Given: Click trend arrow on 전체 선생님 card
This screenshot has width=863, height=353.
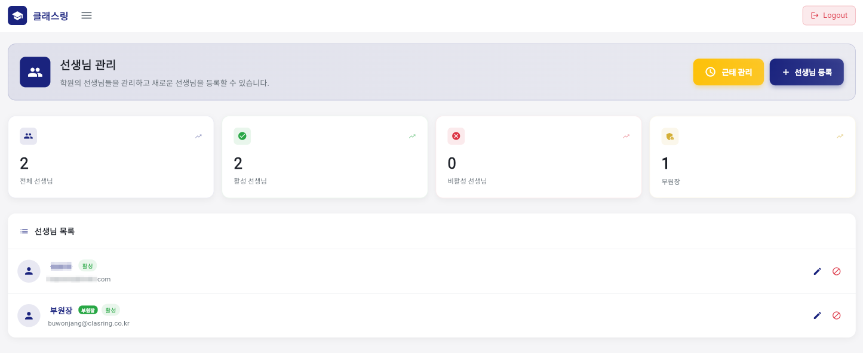Looking at the screenshot, I should pyautogui.click(x=198, y=136).
